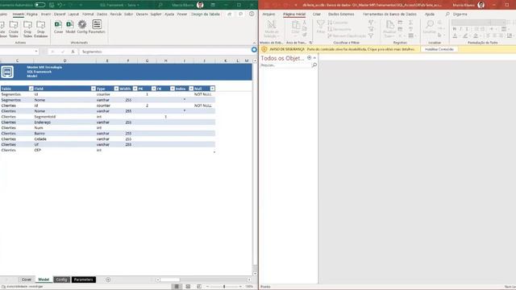
Task: Click the Access font color A icon
Action: 455,35
